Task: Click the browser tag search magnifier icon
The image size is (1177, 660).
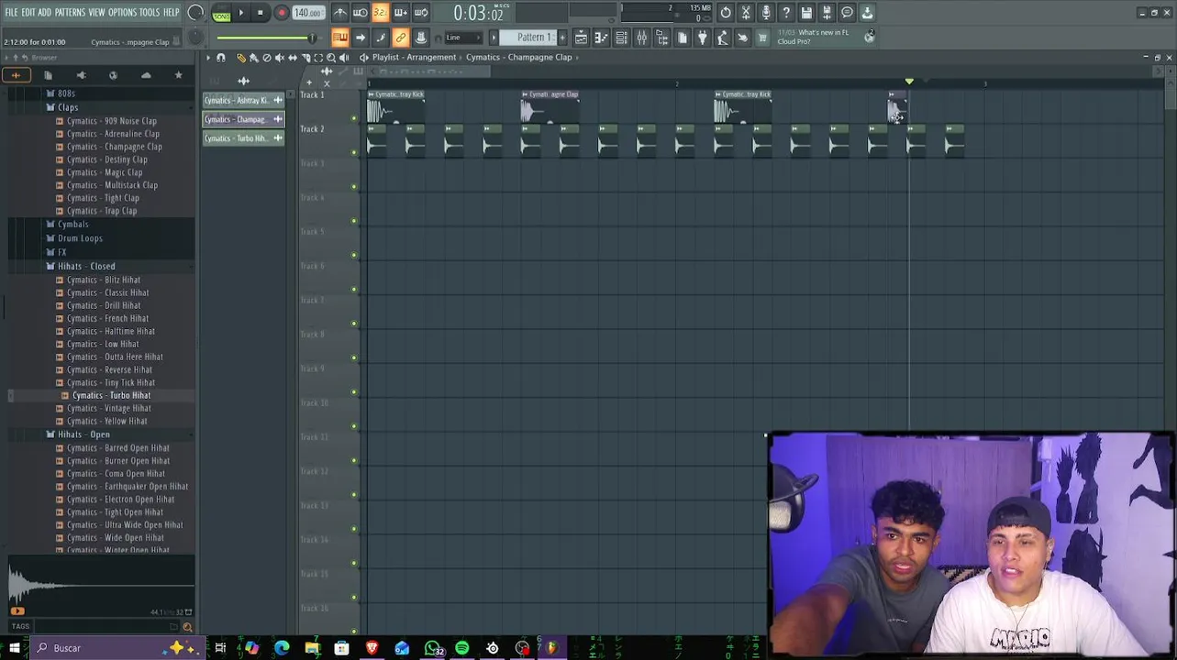Action: 187,627
